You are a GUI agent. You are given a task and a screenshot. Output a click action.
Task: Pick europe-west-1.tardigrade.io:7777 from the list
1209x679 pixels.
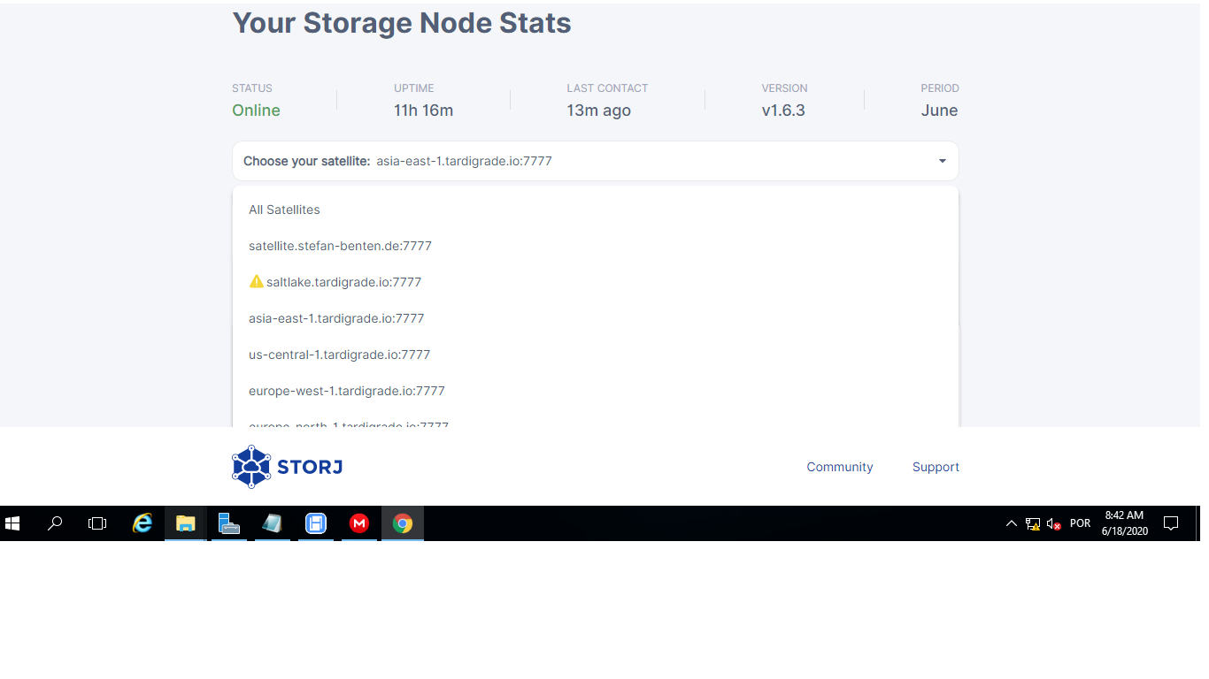tap(346, 391)
